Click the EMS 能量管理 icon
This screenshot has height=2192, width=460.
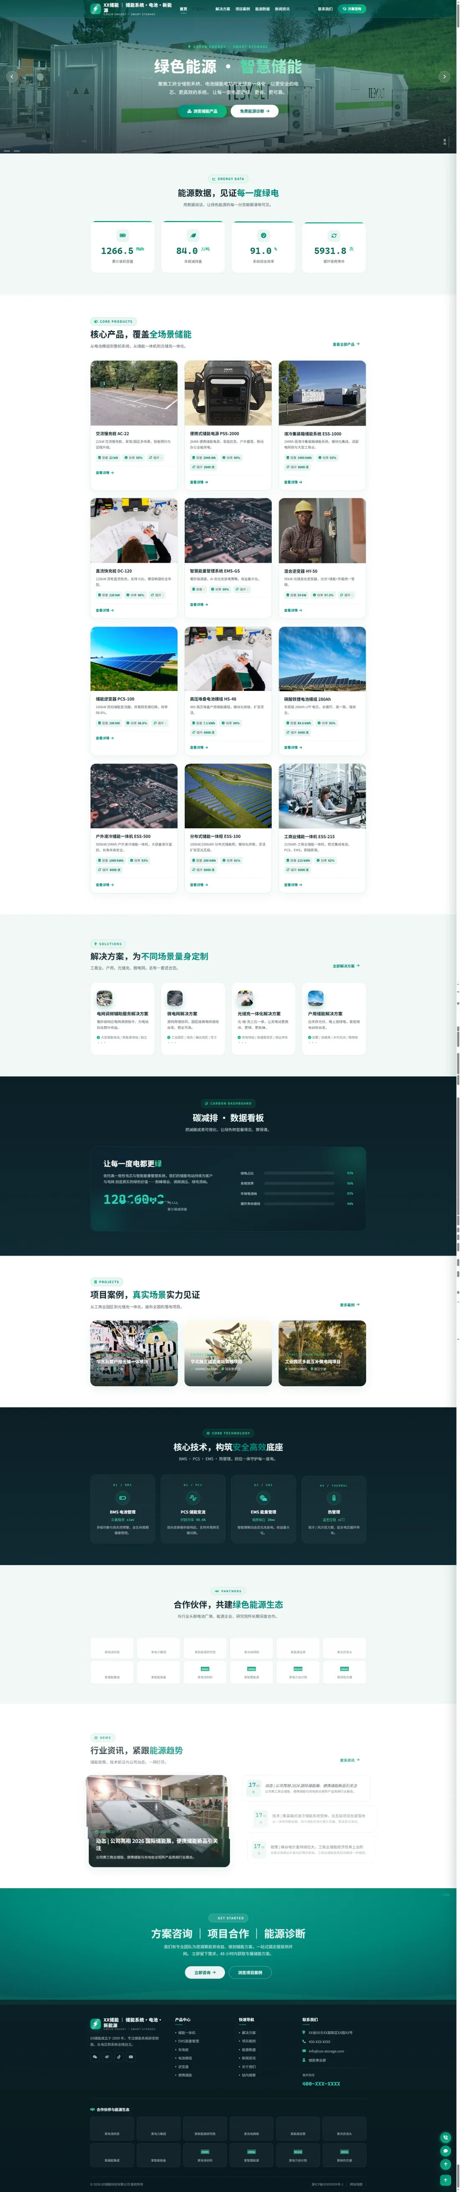(x=263, y=1497)
